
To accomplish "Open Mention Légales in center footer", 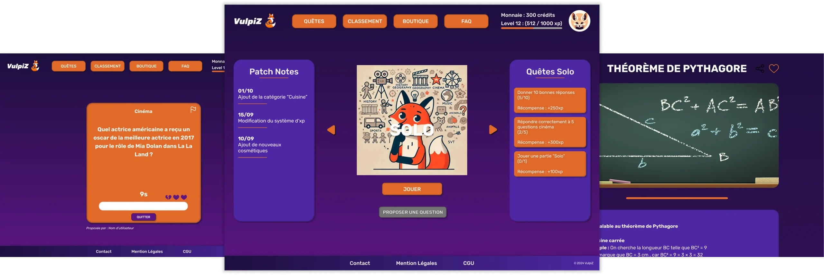I will tap(416, 263).
